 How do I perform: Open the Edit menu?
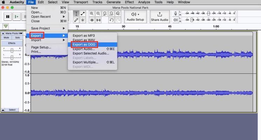pos(41,2)
